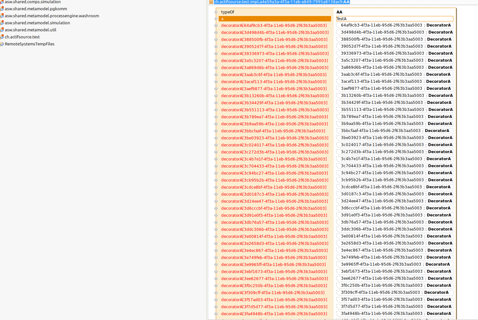This screenshot has height=320, width=478.
Task: Expand the typeOf row arrow
Action: point(215,12)
